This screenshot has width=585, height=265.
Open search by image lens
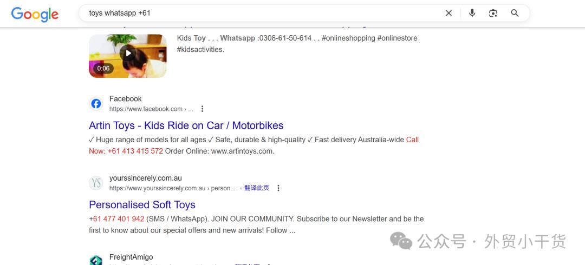[x=493, y=13]
